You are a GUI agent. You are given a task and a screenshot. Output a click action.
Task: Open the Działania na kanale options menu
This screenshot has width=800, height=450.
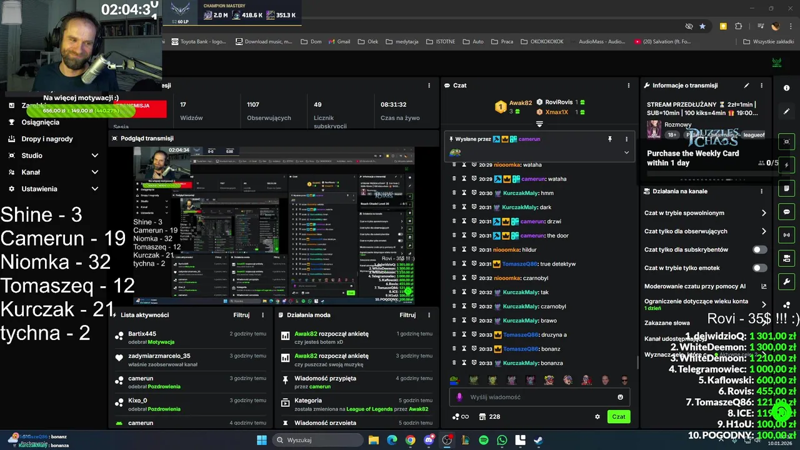click(x=761, y=191)
